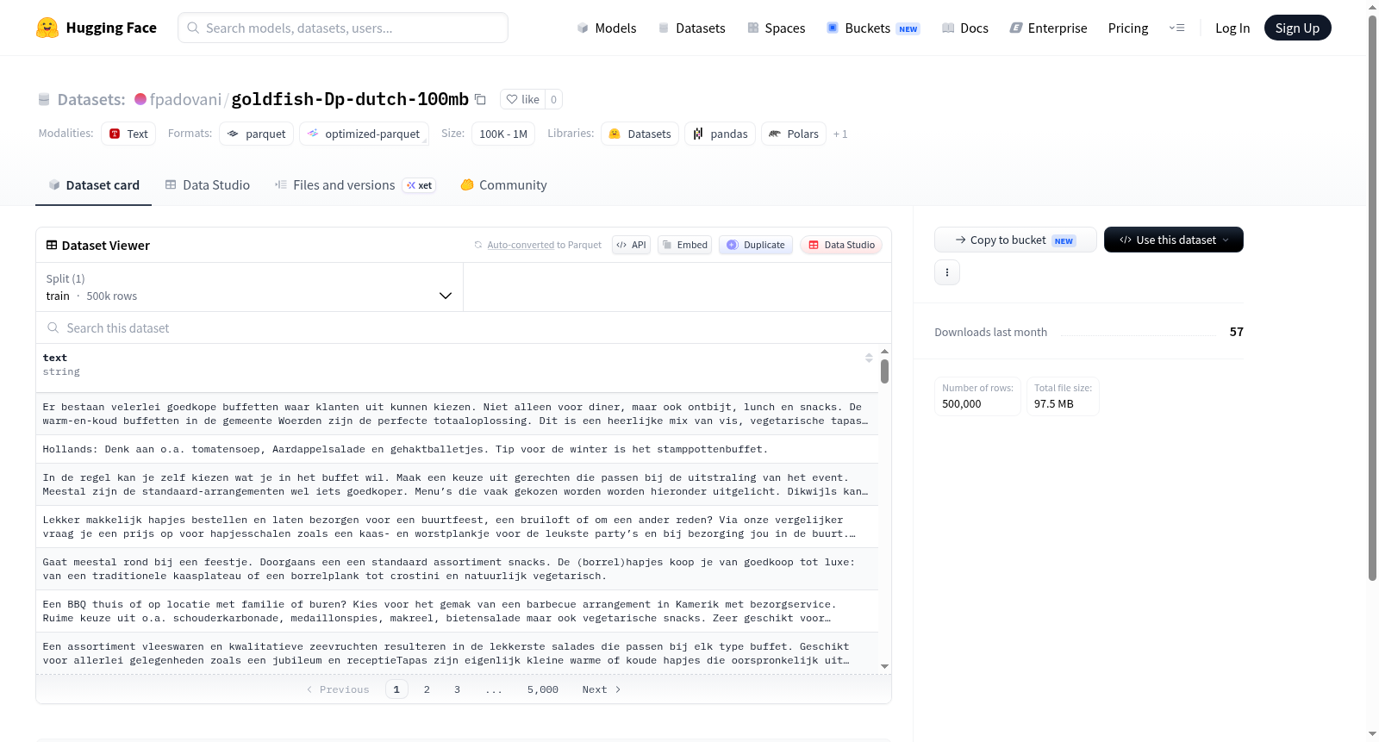Viewport: 1379px width, 742px height.
Task: Click the sort icon in text column header
Action: tap(869, 358)
